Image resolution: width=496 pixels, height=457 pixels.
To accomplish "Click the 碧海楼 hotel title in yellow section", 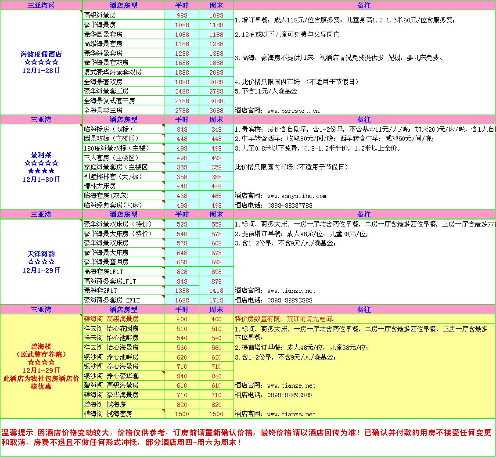I will pyautogui.click(x=41, y=346).
